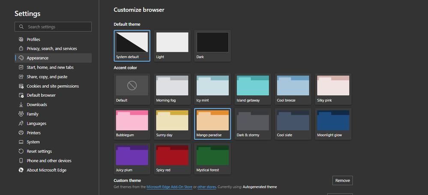Choose the Spicy red accent color
Image resolution: width=428 pixels, height=195 pixels.
click(x=172, y=159)
